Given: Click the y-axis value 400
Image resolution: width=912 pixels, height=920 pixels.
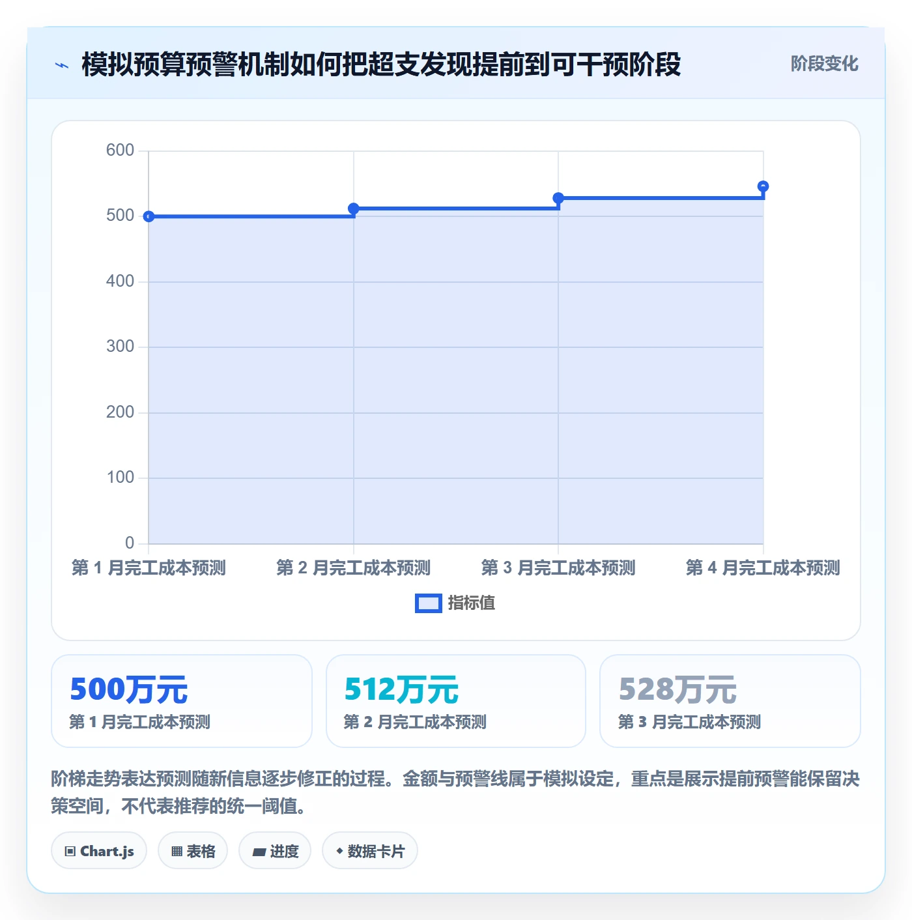Looking at the screenshot, I should click(120, 281).
